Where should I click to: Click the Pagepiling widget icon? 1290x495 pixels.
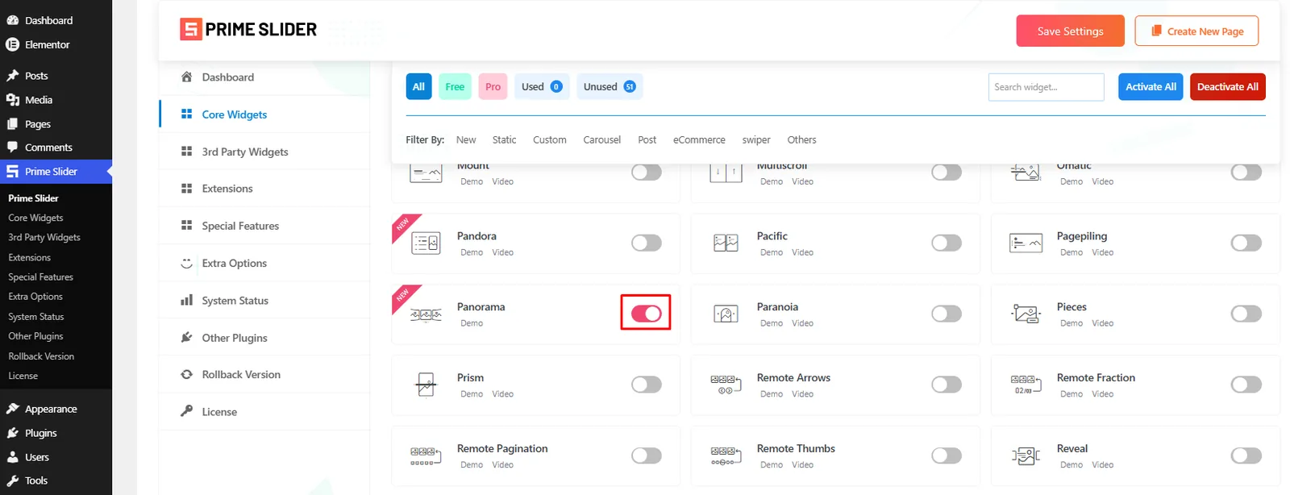[1026, 243]
